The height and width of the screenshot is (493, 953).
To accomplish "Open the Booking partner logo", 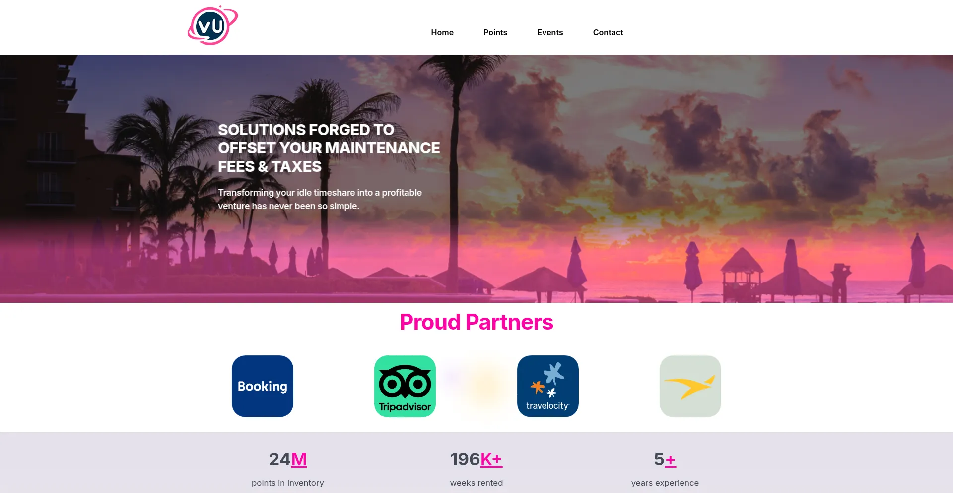I will pyautogui.click(x=263, y=386).
